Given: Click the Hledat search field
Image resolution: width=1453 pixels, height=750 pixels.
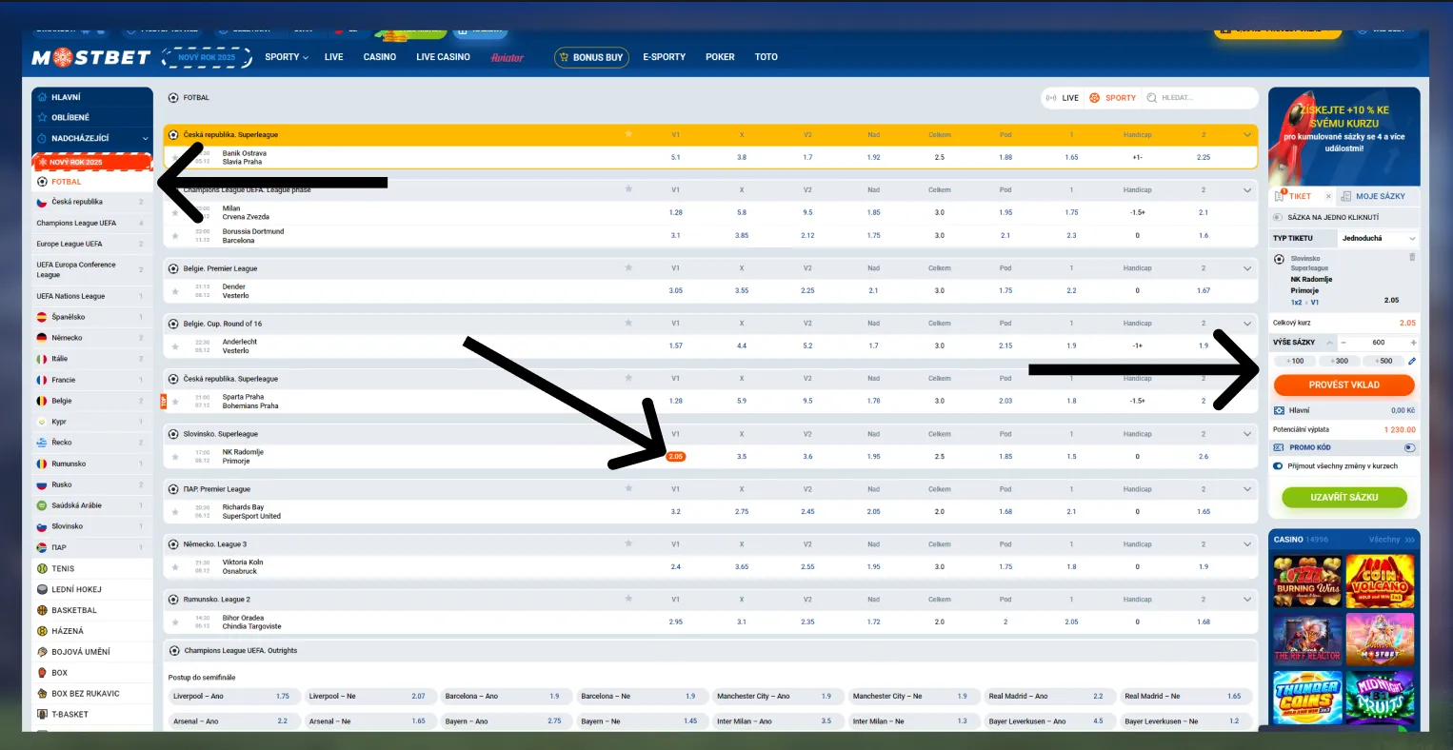Looking at the screenshot, I should (x=1198, y=98).
